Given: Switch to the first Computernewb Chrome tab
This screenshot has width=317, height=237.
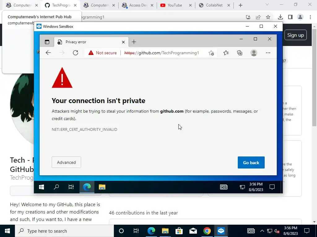Looking at the screenshot, I should pos(22,5).
